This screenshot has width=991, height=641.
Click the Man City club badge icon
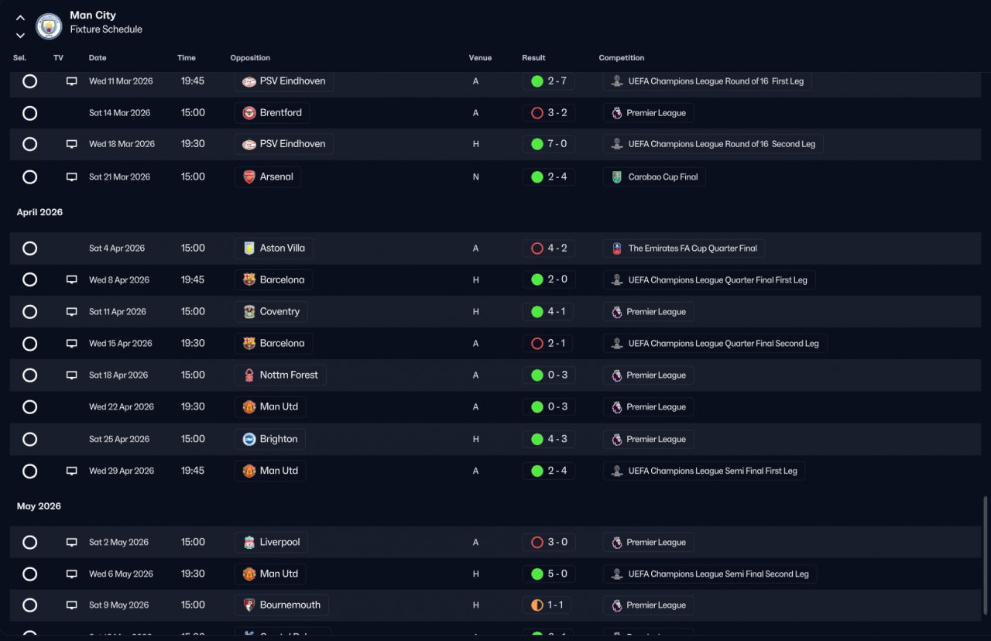(x=50, y=26)
